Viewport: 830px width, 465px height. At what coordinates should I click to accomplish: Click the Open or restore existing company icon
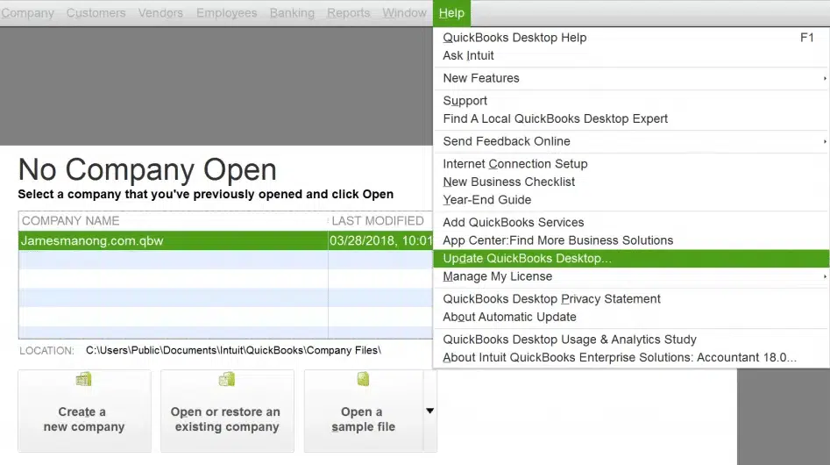(x=226, y=379)
